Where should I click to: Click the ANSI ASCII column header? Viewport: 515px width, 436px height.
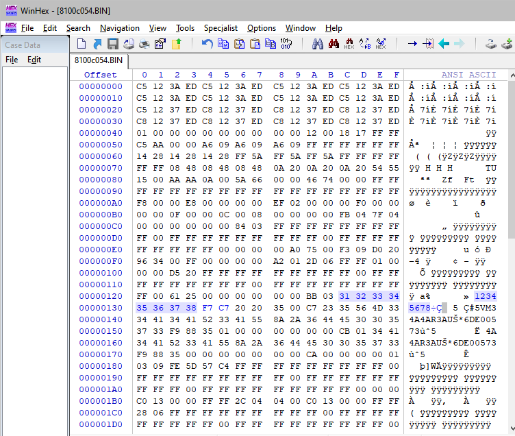pyautogui.click(x=468, y=75)
